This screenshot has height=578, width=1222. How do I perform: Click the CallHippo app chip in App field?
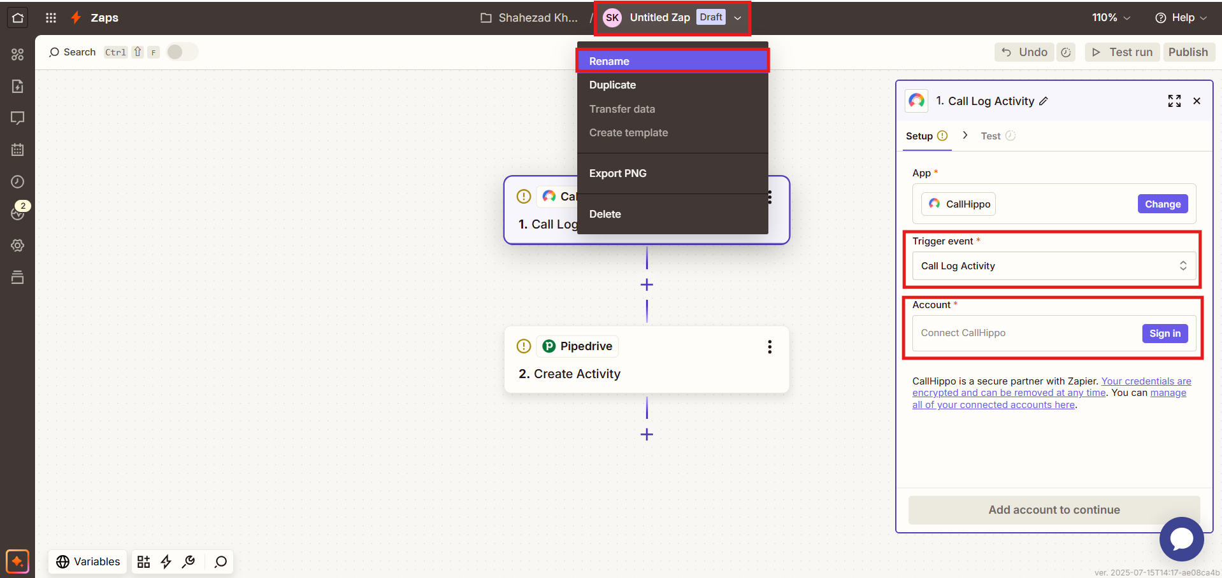coord(959,204)
